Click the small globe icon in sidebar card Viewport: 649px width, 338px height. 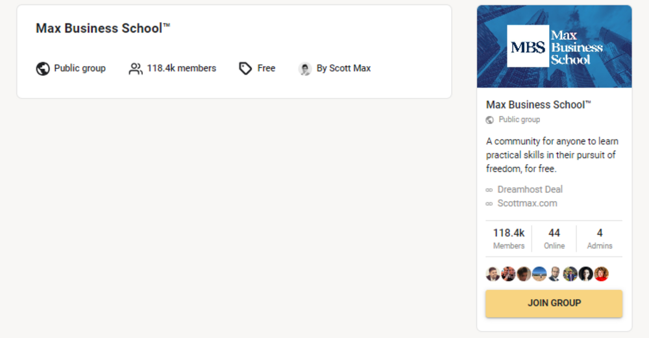(489, 120)
